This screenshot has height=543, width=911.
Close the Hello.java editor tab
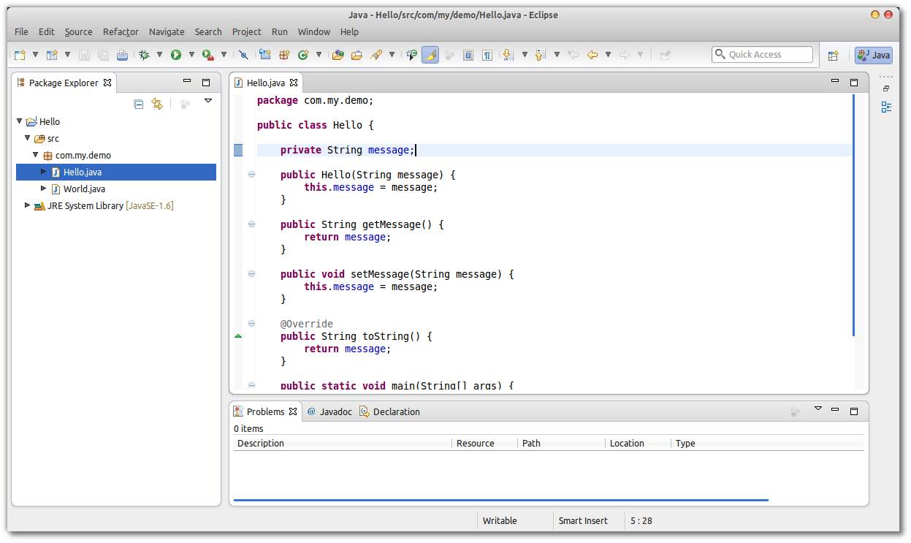click(x=294, y=83)
